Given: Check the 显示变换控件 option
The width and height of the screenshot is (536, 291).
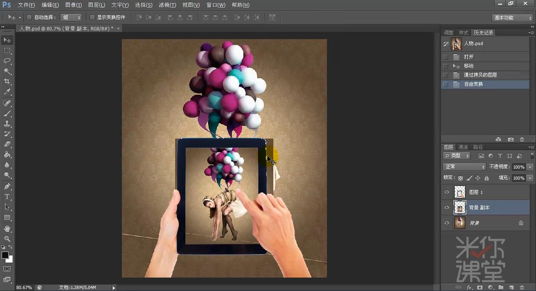Looking at the screenshot, I should click(92, 17).
